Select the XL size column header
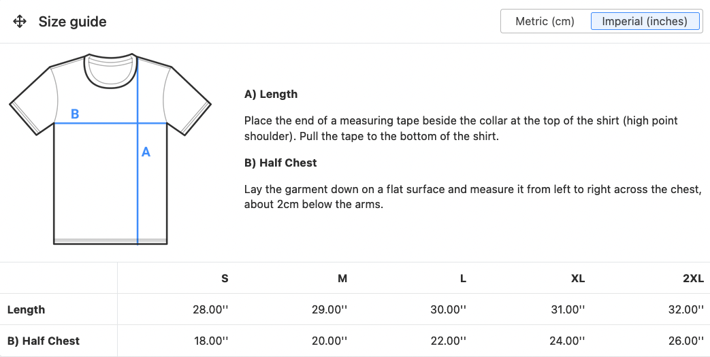Image resolution: width=710 pixels, height=357 pixels. [x=578, y=278]
